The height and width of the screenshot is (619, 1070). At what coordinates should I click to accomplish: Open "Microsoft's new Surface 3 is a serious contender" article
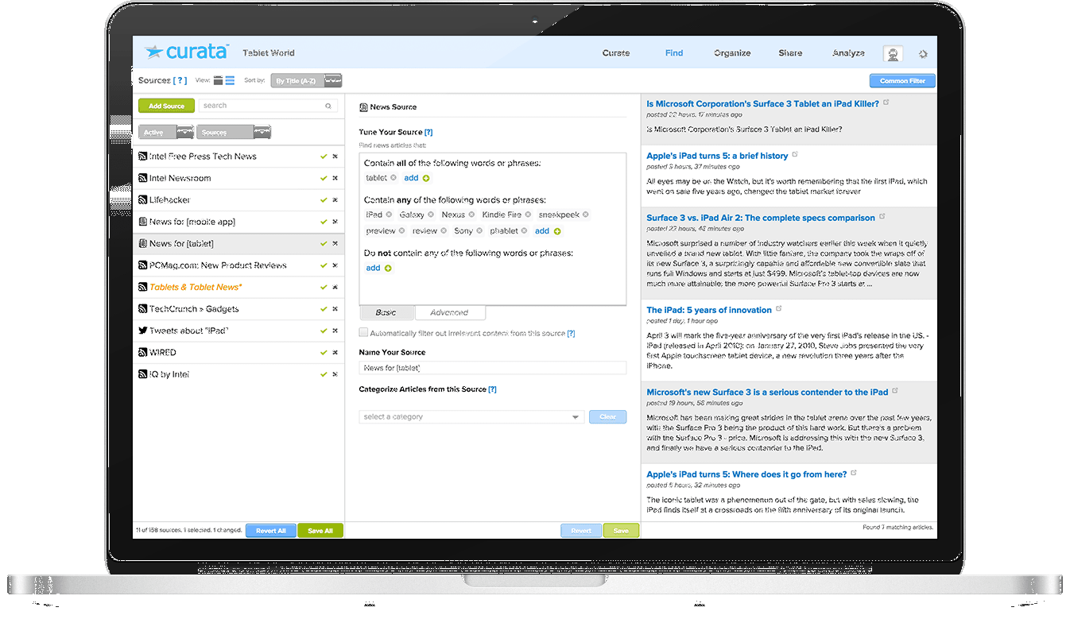767,392
